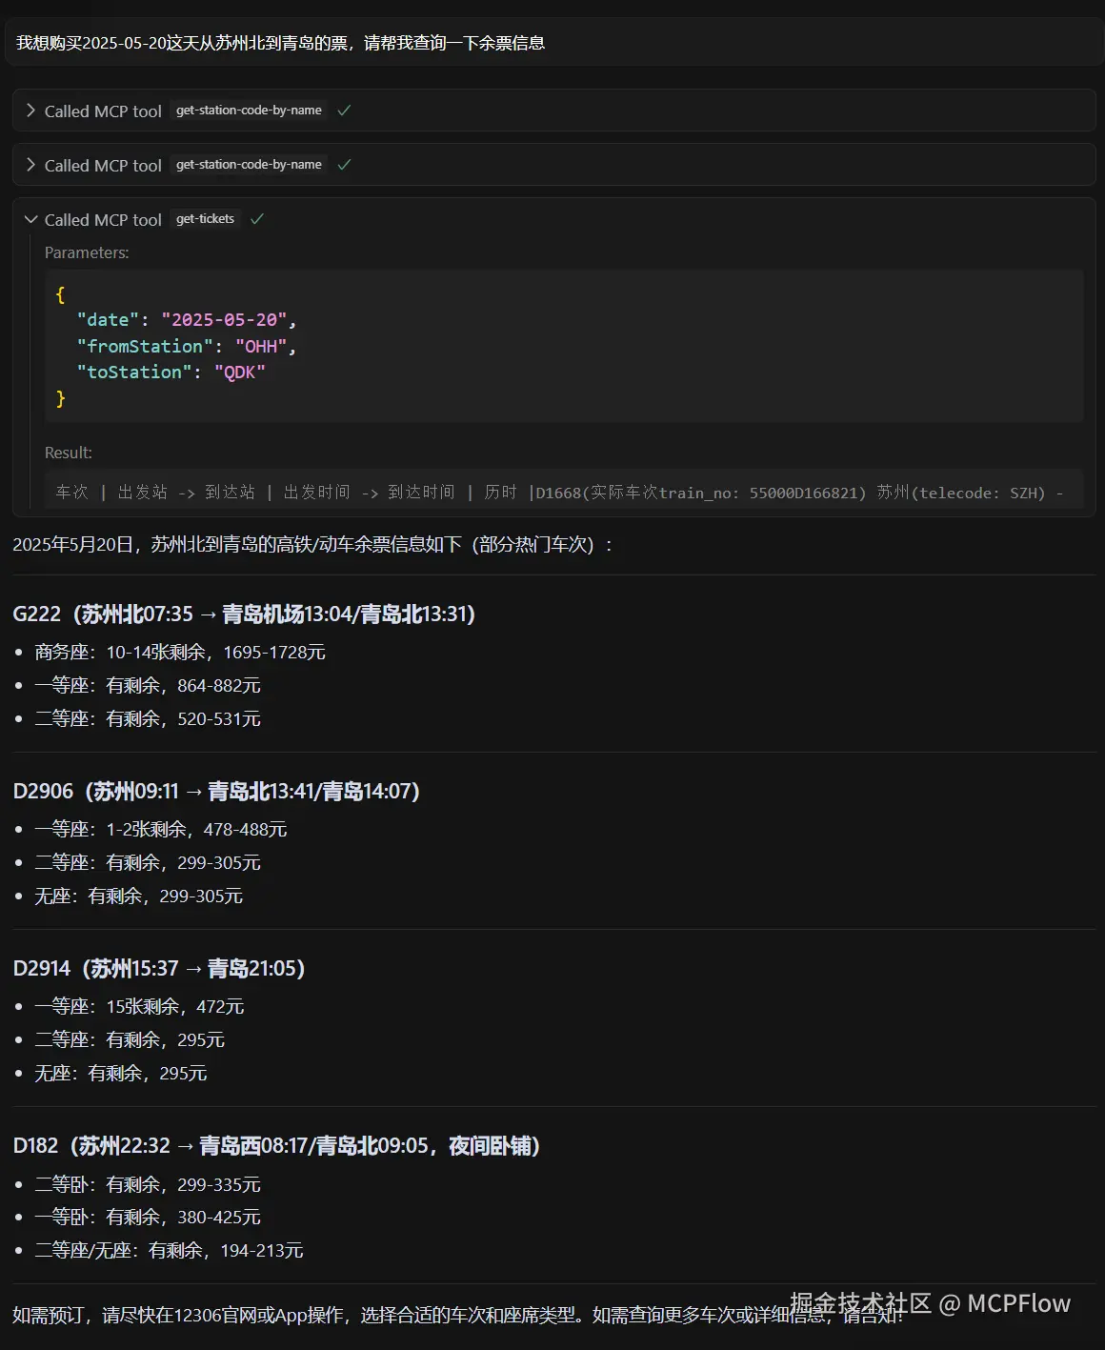Toggle visibility of the Parameters section

click(x=88, y=252)
